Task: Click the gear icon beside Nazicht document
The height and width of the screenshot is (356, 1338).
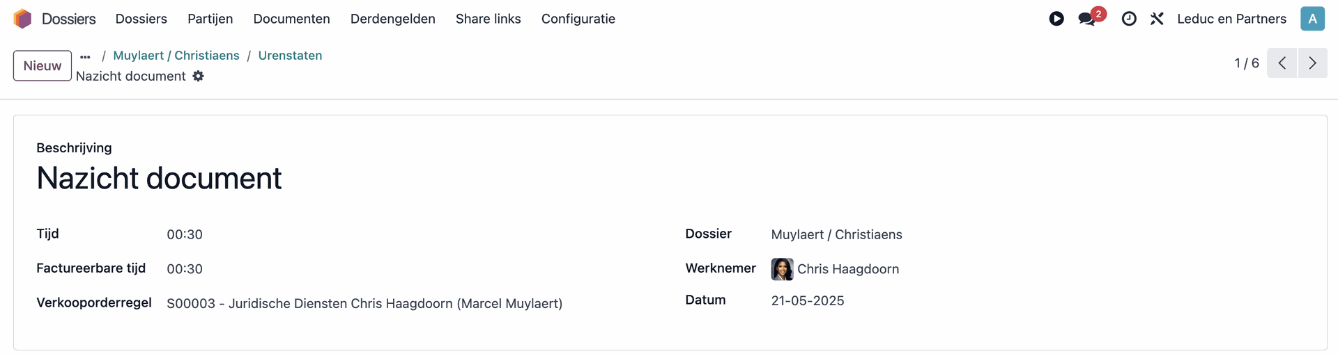Action: click(199, 76)
